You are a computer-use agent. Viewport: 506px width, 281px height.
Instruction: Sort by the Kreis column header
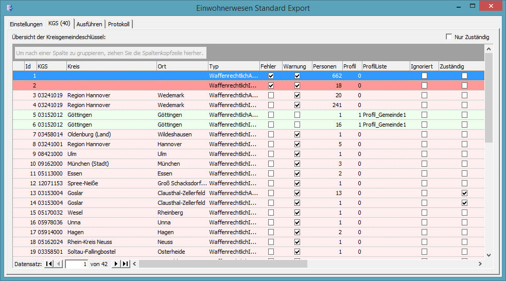point(111,66)
